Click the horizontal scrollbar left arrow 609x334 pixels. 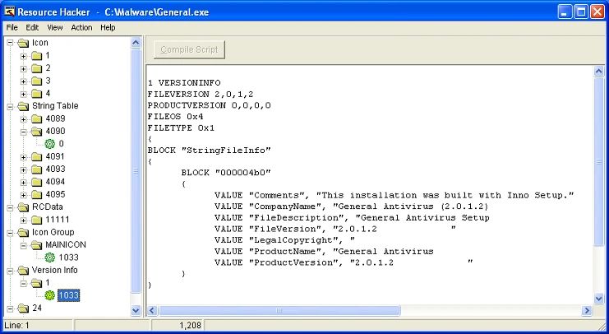point(152,310)
